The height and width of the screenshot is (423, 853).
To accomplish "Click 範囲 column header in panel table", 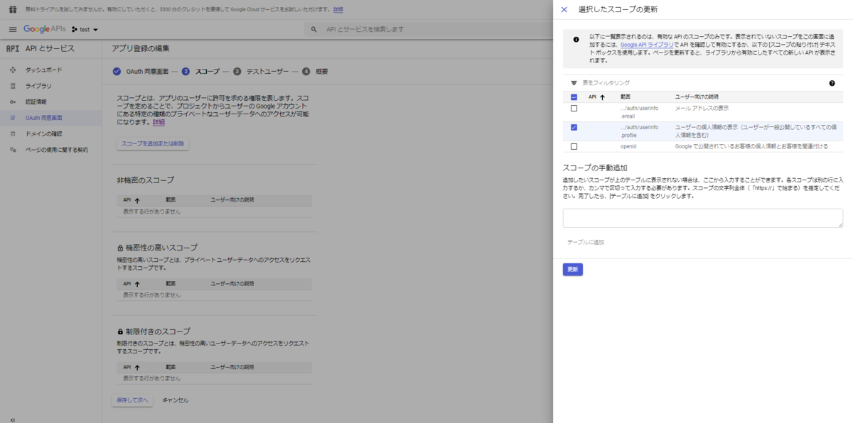I will tap(626, 97).
